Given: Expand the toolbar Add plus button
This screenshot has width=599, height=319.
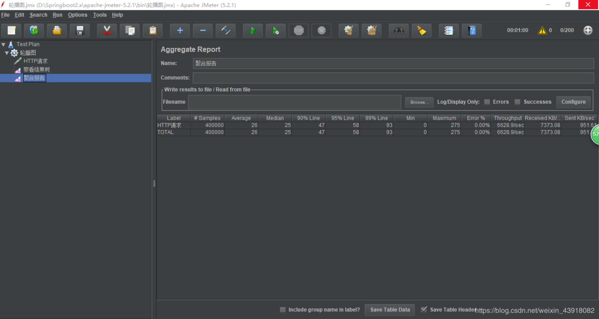Looking at the screenshot, I should click(180, 30).
